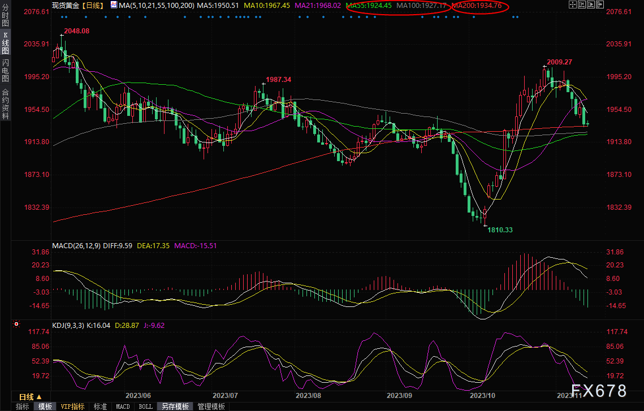
Task: Show the 合约资料 side tab
Action: tap(5, 103)
